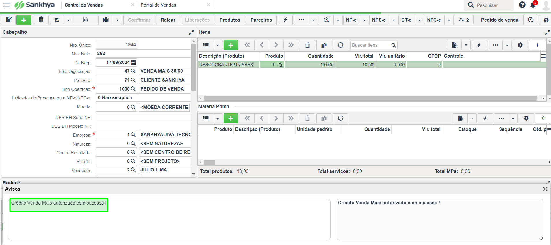Click the NF-e button
Screen dimensions: 551x245
[351, 20]
